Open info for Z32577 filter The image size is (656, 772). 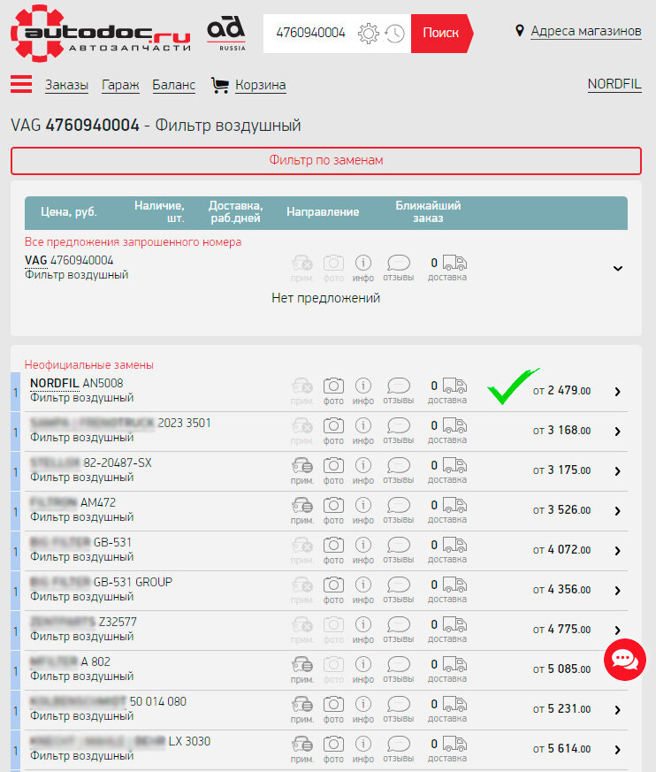click(363, 631)
